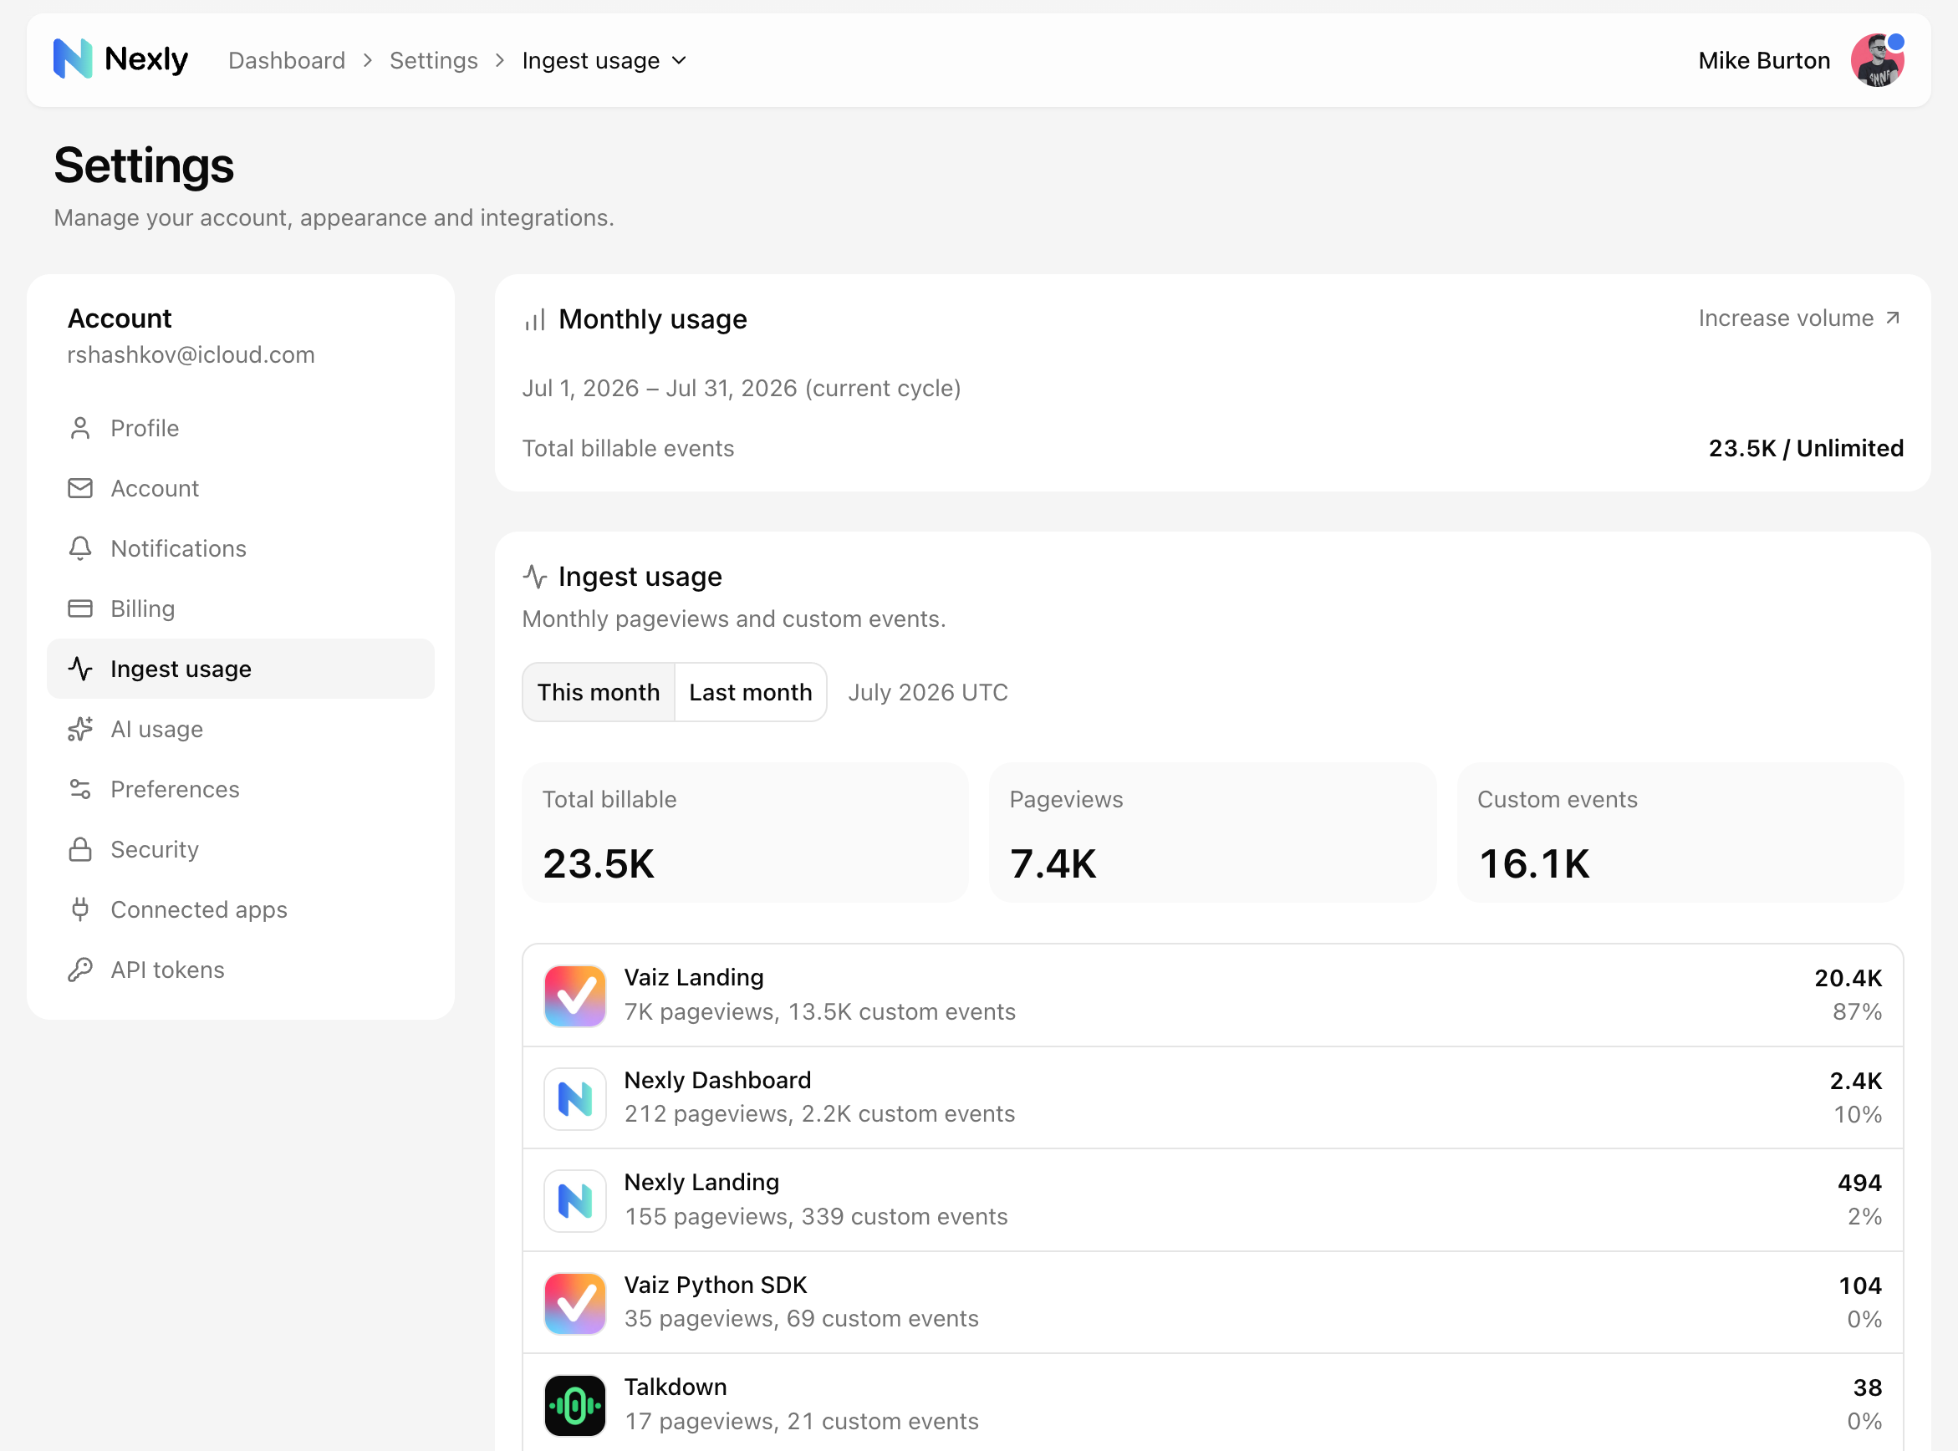
Task: Click the Monthly usage bar chart icon
Action: pyautogui.click(x=535, y=320)
